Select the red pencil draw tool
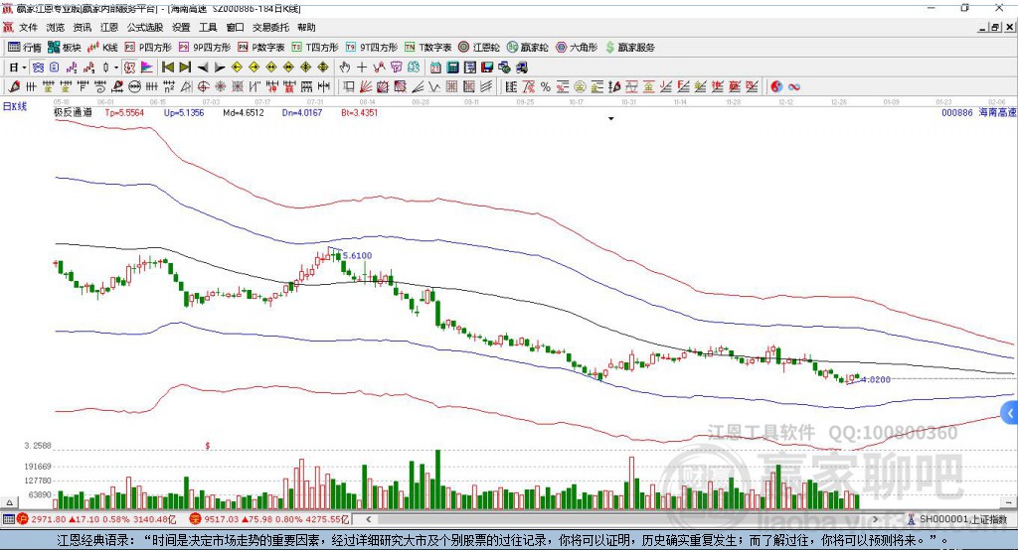This screenshot has width=1018, height=550. point(14,87)
